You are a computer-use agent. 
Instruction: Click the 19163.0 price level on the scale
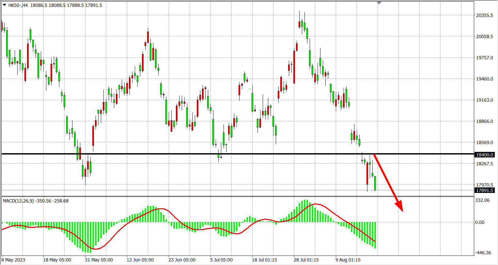point(485,100)
